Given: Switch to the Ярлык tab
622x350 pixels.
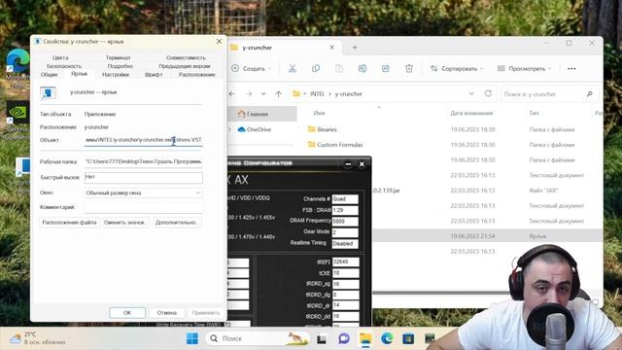Looking at the screenshot, I should 79,74.
